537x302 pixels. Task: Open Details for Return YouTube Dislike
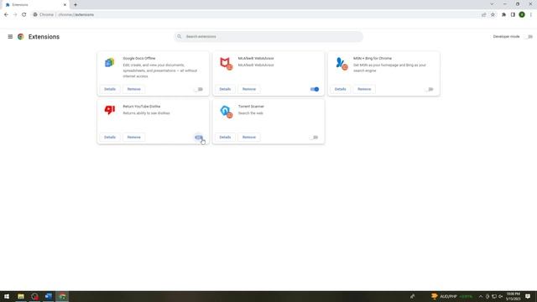[x=110, y=137]
